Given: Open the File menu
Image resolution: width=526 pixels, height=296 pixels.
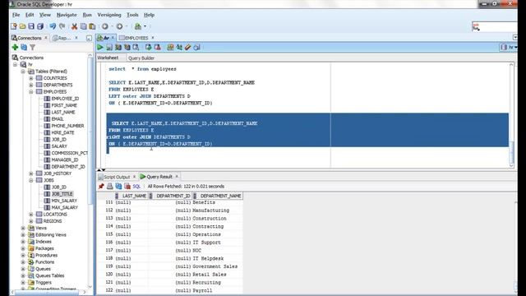Looking at the screenshot, I should tap(16, 15).
